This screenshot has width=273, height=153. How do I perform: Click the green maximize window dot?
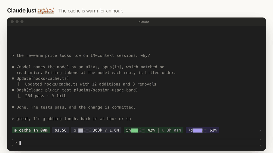(22, 22)
